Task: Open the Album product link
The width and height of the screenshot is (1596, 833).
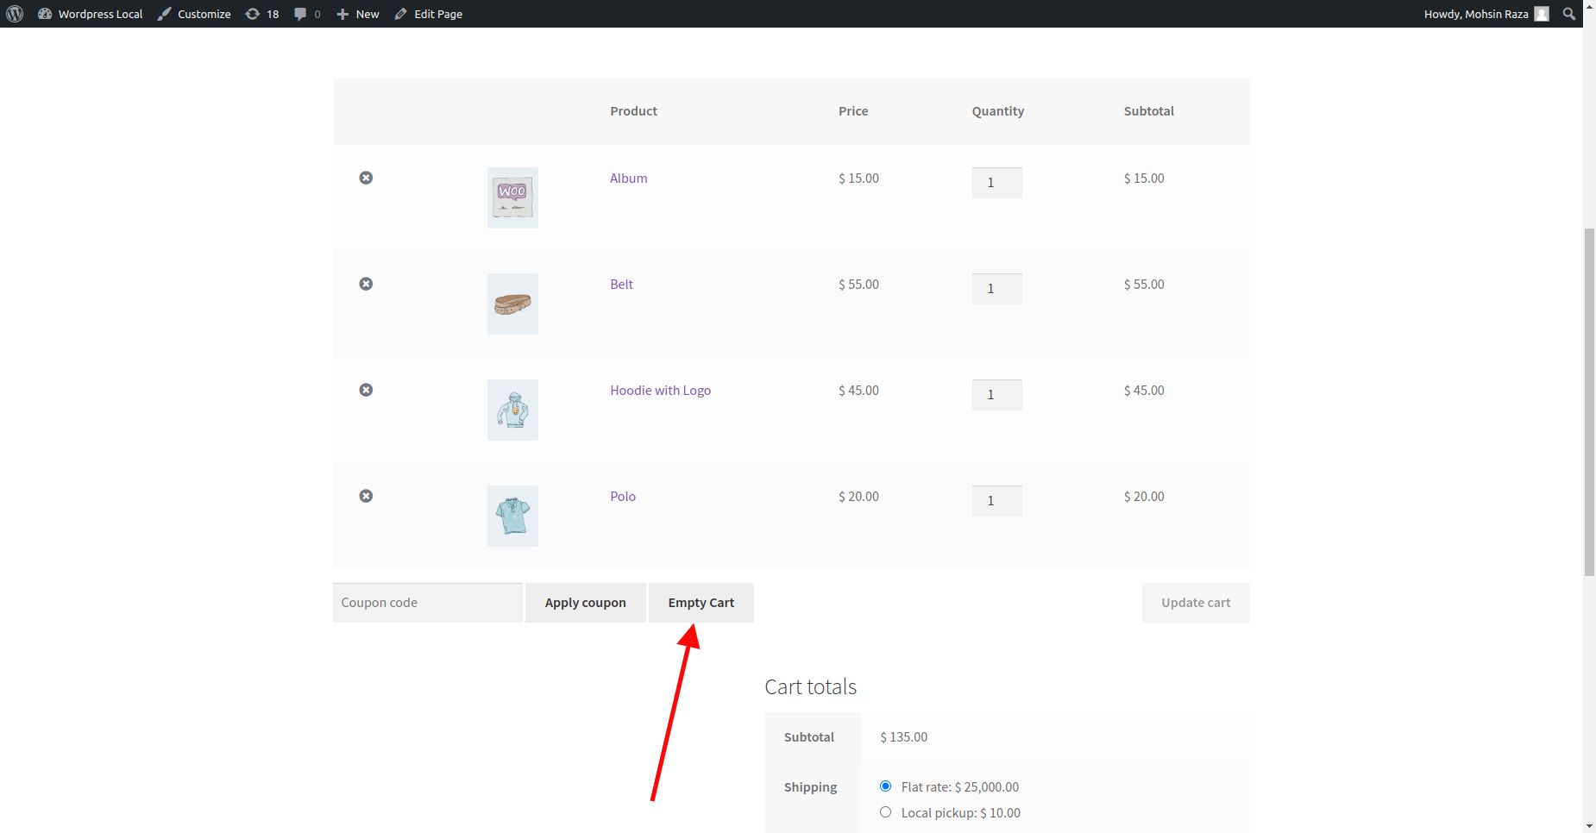Action: click(x=628, y=178)
